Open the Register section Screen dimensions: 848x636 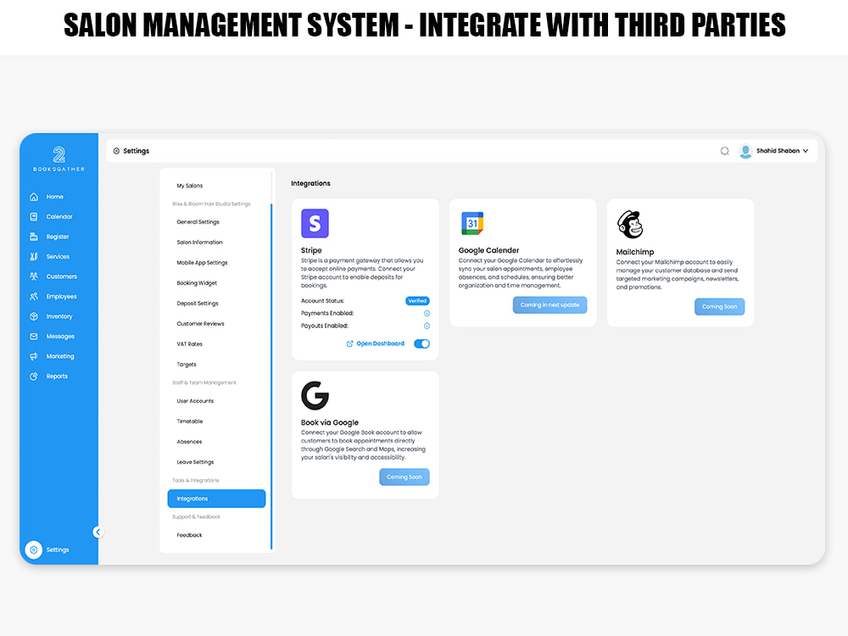click(58, 237)
